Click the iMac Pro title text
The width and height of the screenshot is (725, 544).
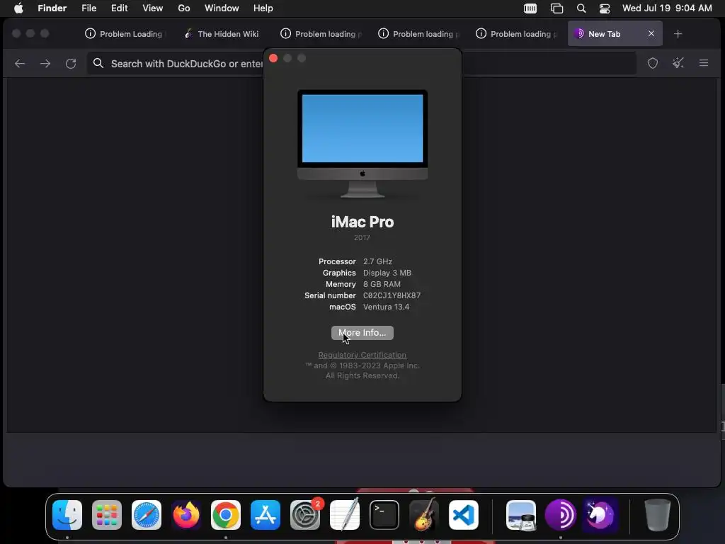362,222
